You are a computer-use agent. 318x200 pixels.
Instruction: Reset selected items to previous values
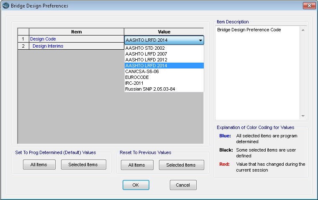[x=182, y=165]
